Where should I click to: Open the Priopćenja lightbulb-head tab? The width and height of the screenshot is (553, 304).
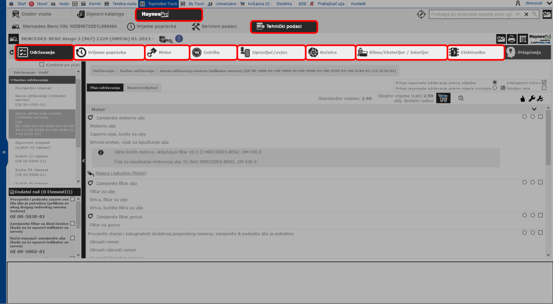click(528, 52)
